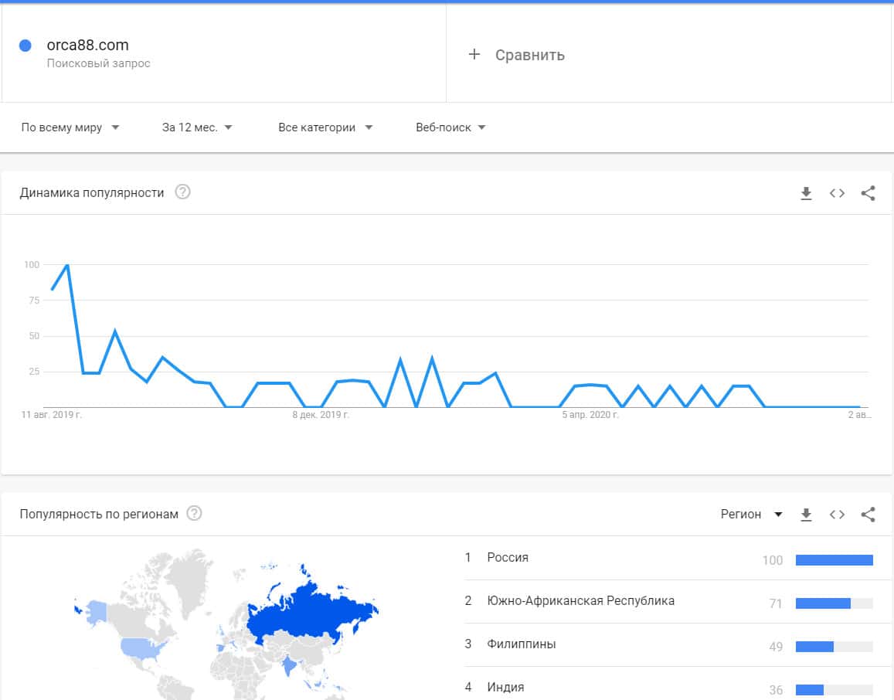
Task: Share the regional popularity card
Action: pyautogui.click(x=868, y=515)
